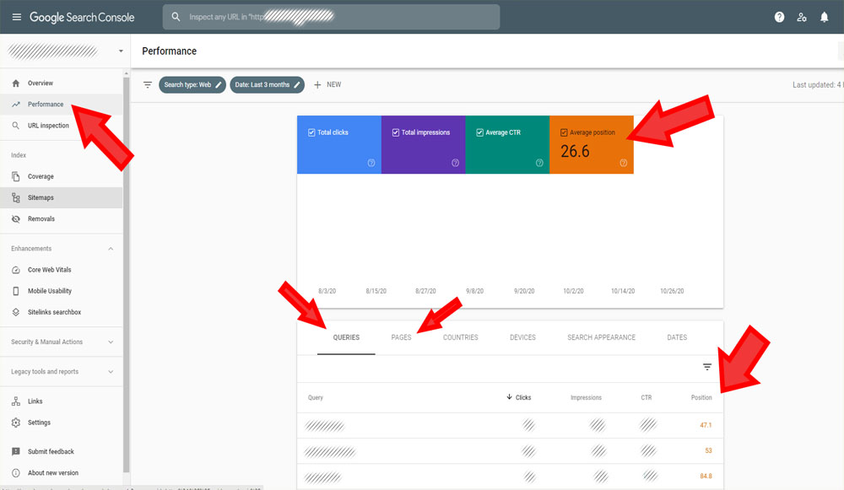Click the Inspect any URL search field
844x490 pixels.
coord(331,17)
